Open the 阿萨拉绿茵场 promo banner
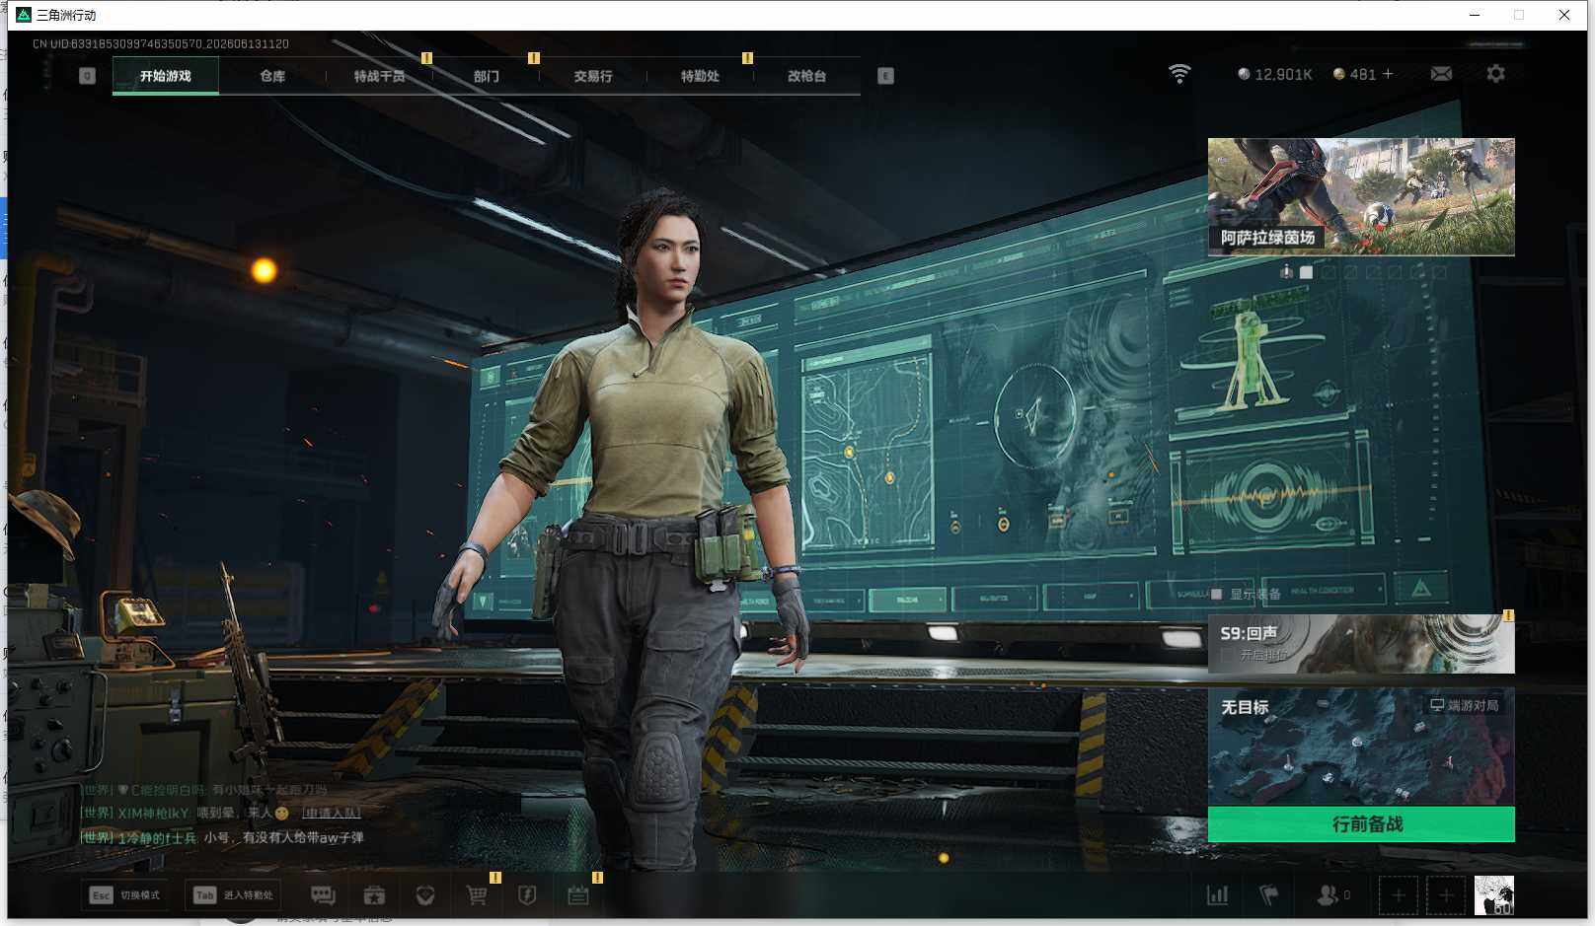Screen dimensions: 1595x926 tap(1361, 196)
